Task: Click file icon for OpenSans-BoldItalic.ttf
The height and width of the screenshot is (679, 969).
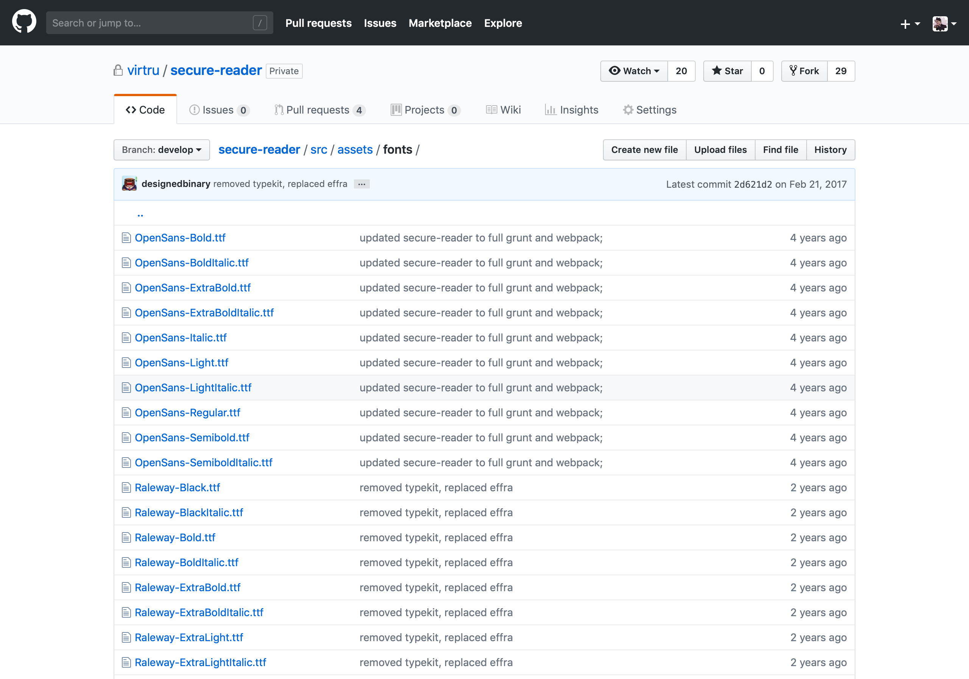Action: click(126, 263)
